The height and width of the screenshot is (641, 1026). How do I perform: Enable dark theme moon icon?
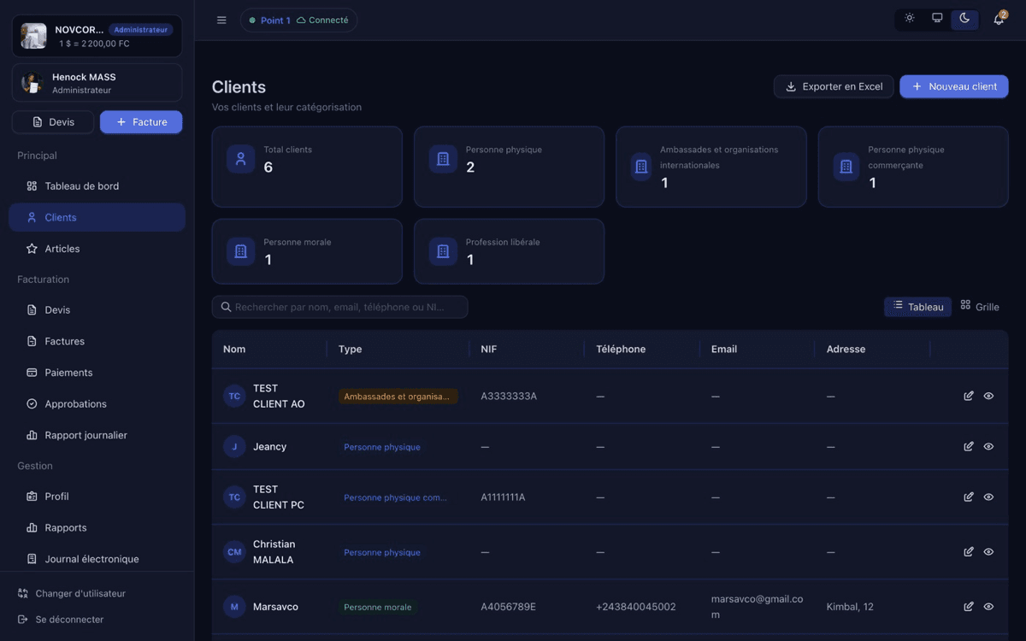[964, 18]
